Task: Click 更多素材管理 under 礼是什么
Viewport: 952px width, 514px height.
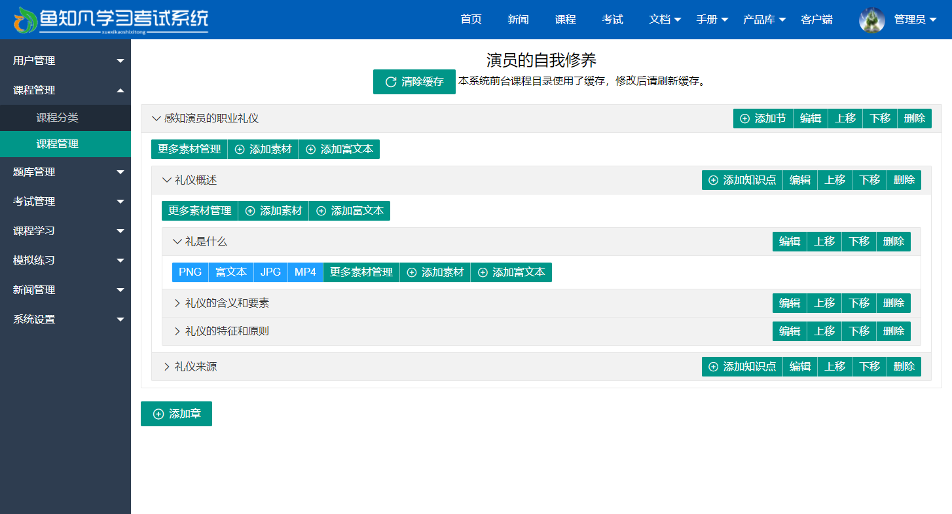Action: point(361,272)
